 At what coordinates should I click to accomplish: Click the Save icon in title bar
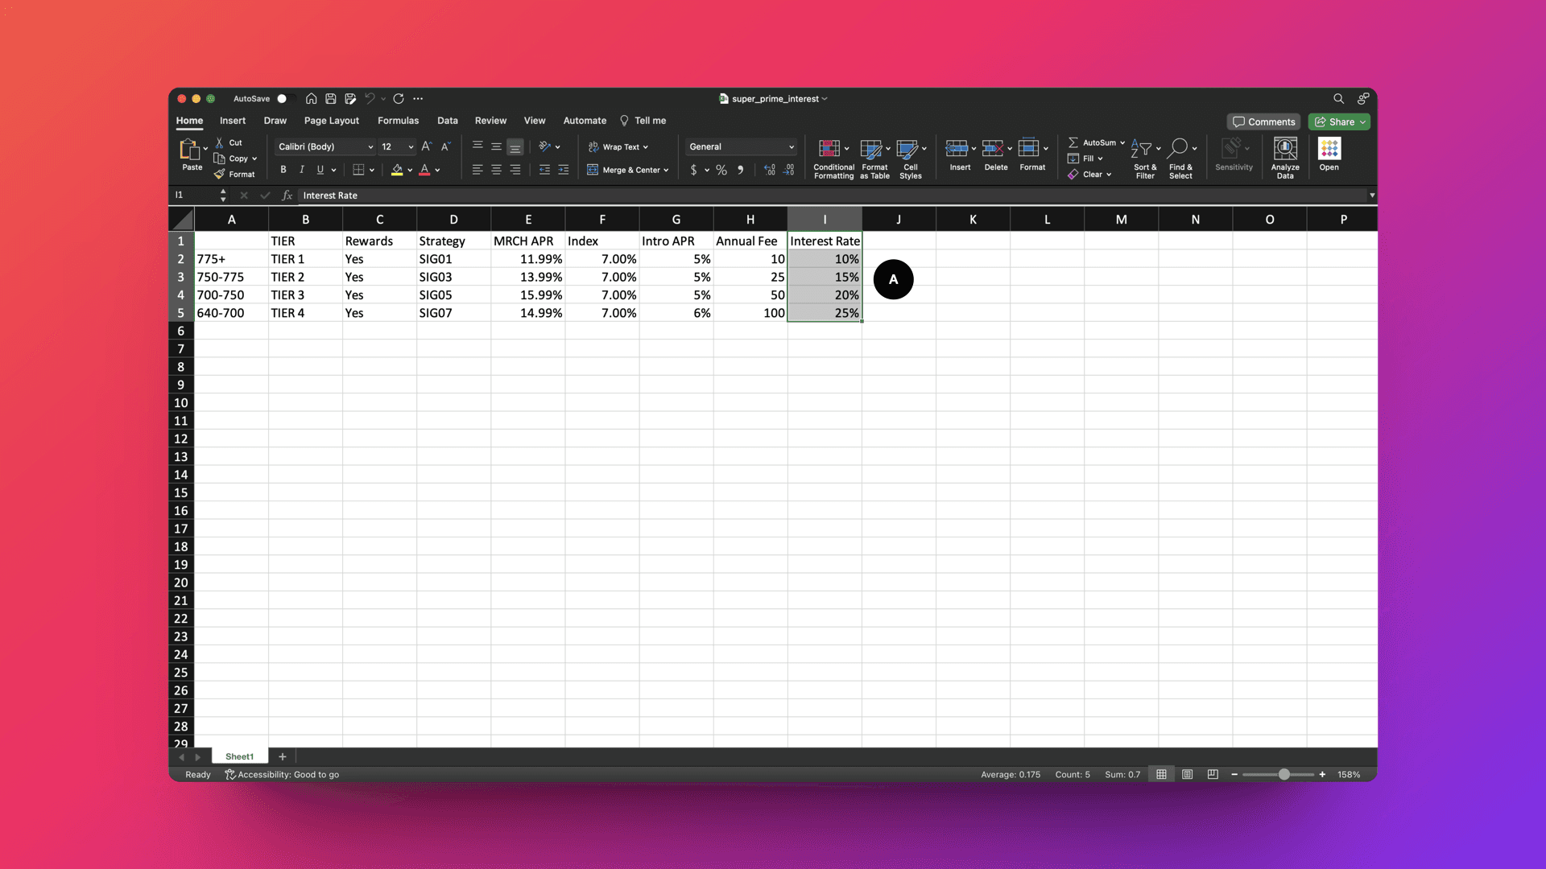coord(331,98)
